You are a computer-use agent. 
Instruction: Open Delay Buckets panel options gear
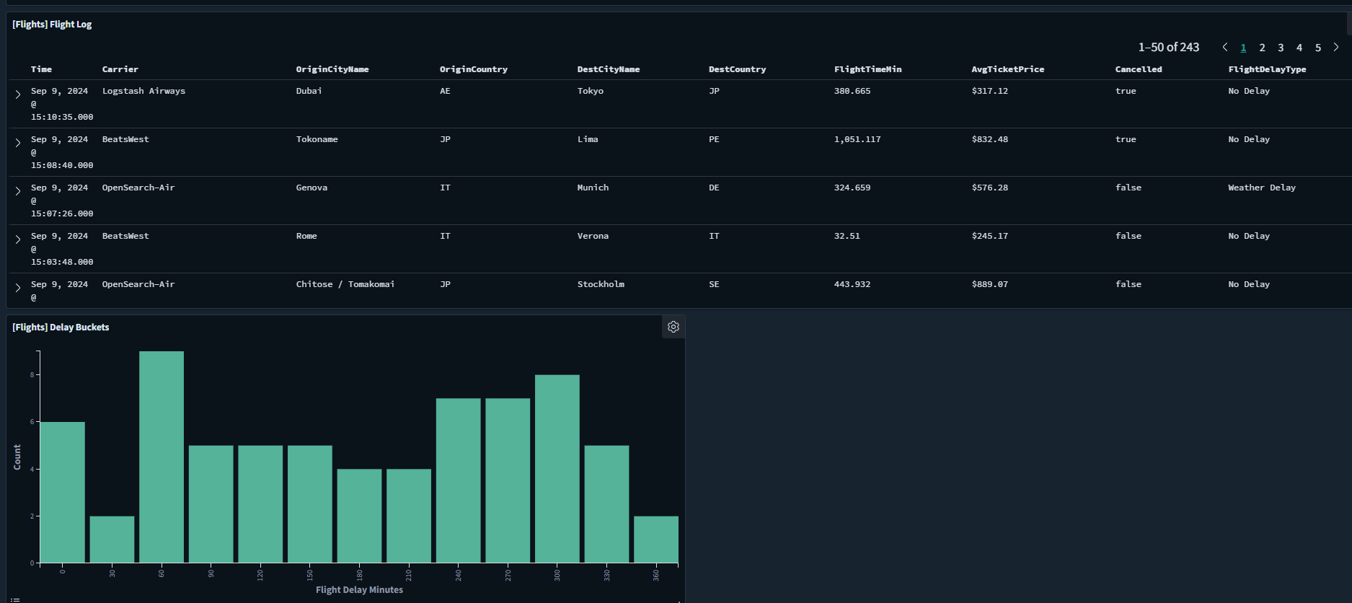[x=673, y=327]
